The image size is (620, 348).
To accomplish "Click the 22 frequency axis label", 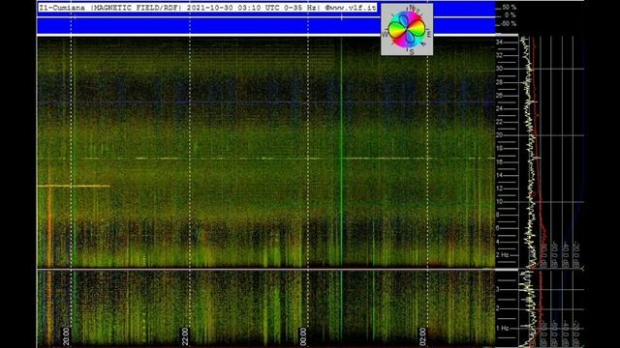I will (500, 122).
